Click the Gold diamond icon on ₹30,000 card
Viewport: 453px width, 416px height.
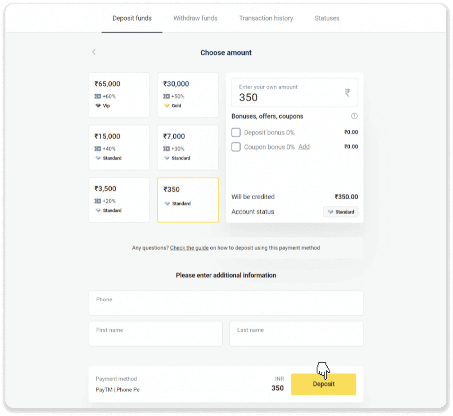point(167,106)
